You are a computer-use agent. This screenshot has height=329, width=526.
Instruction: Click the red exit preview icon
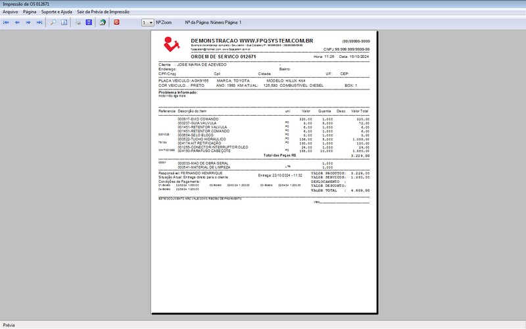(116, 22)
